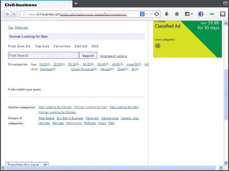Select the Civil-business browser tab
Image resolution: width=229 pixels, height=171 pixels.
[x=37, y=4]
